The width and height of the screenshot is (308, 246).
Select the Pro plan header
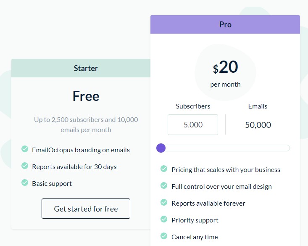[x=225, y=24]
